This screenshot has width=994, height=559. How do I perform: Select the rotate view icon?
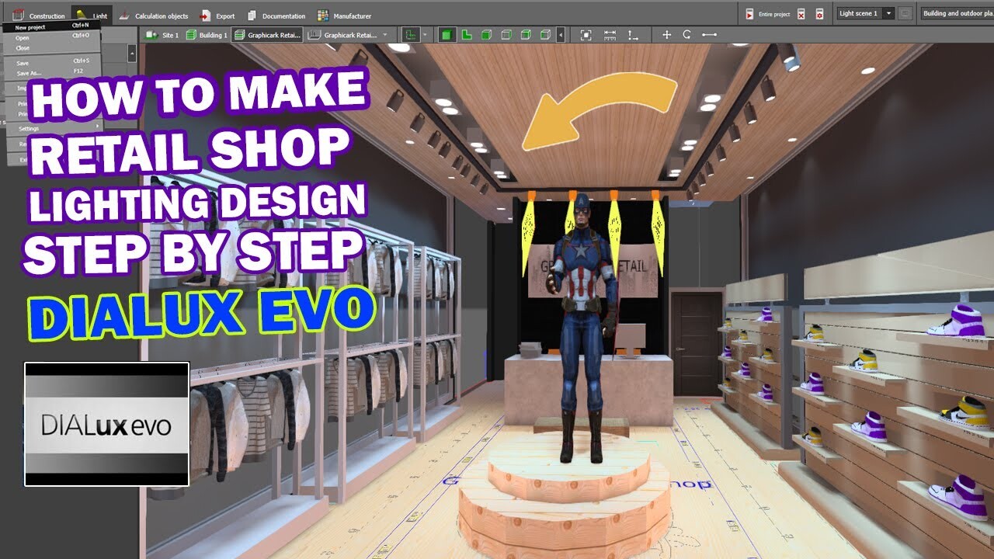[688, 34]
